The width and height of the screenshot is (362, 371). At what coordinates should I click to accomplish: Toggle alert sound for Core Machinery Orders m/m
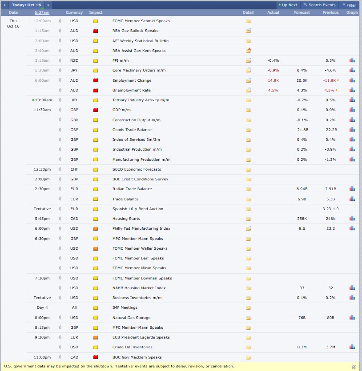point(60,70)
